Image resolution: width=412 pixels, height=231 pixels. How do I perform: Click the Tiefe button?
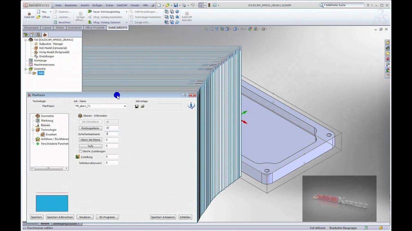pos(90,146)
